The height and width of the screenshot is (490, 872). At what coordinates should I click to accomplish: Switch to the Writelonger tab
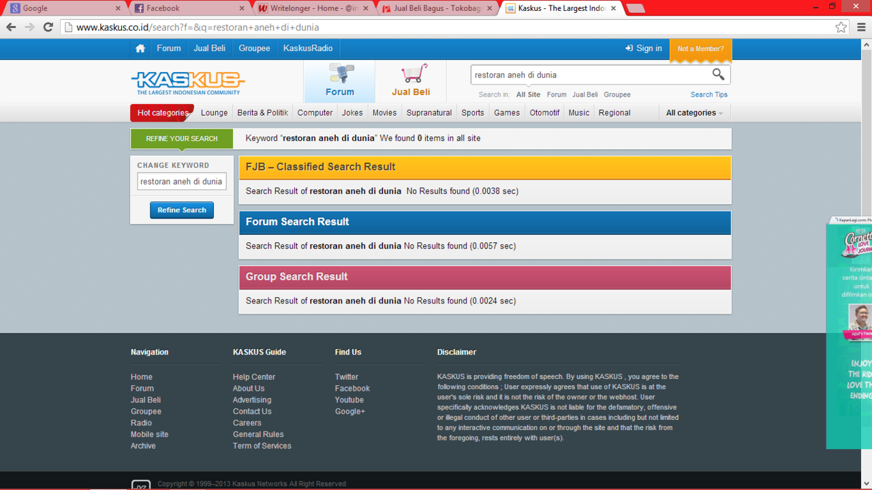(311, 8)
